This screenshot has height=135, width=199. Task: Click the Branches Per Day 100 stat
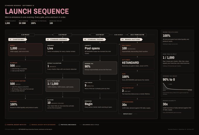(x=51, y=23)
